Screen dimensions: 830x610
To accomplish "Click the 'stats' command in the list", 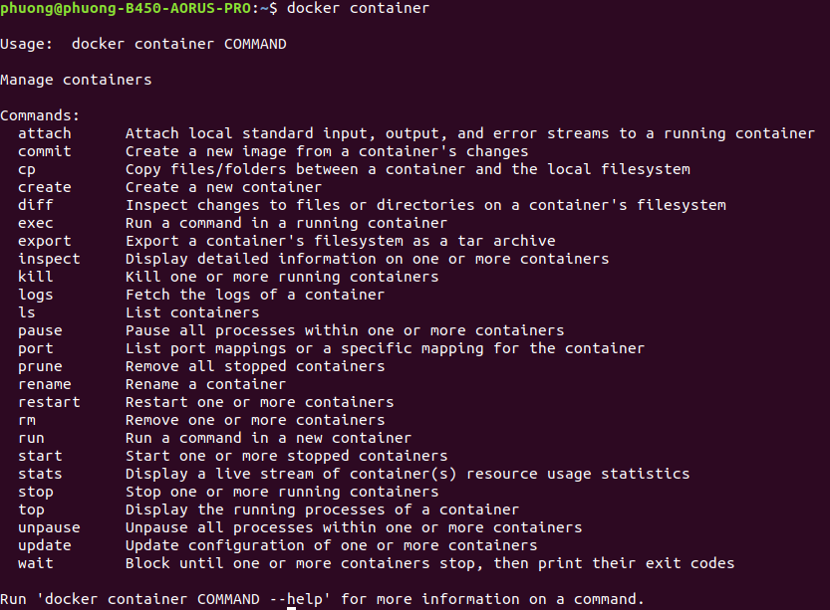I will pos(40,474).
